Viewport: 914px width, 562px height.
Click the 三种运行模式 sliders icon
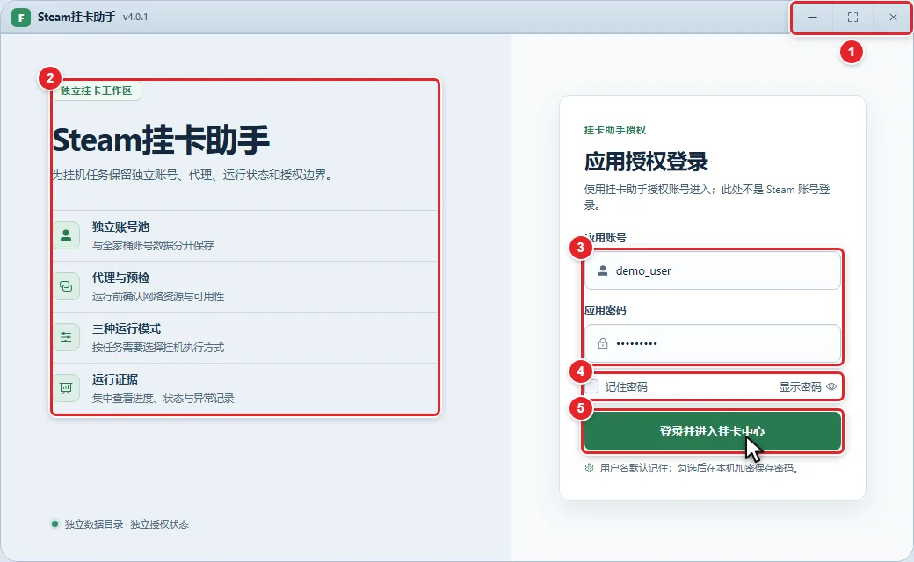pos(66,337)
